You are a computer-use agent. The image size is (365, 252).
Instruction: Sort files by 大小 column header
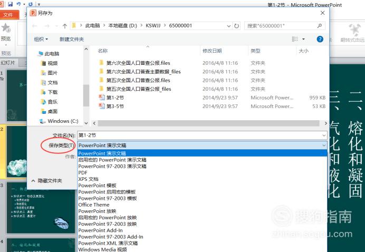(x=303, y=51)
